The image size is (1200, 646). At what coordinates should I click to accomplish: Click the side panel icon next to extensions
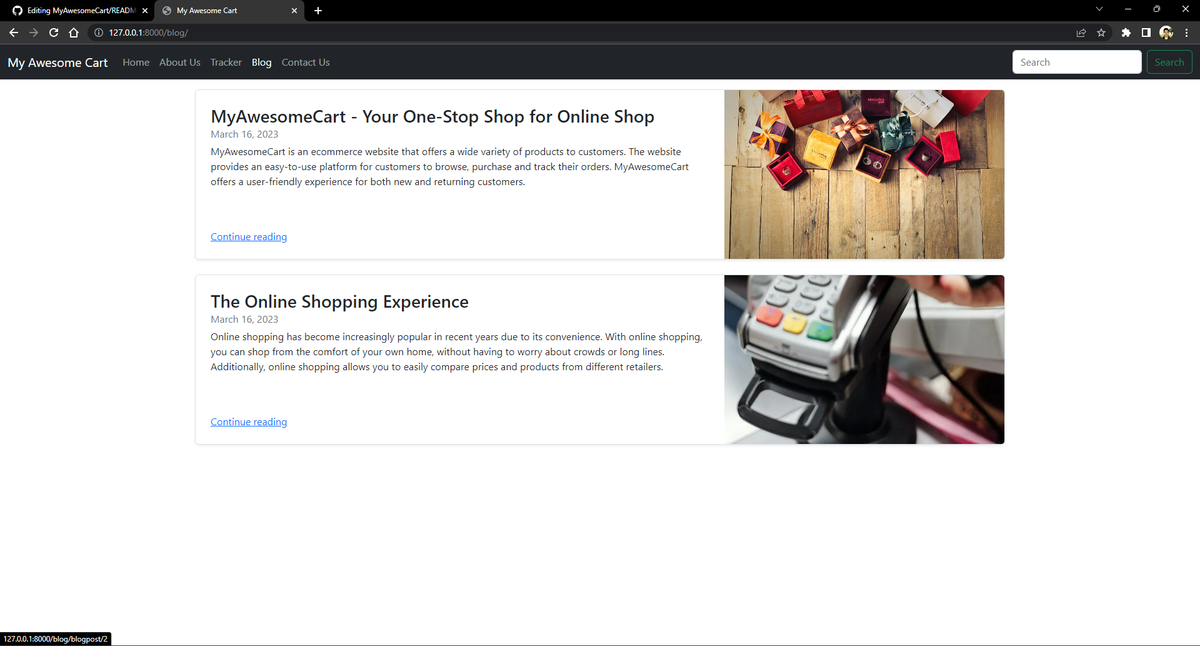pyautogui.click(x=1146, y=32)
